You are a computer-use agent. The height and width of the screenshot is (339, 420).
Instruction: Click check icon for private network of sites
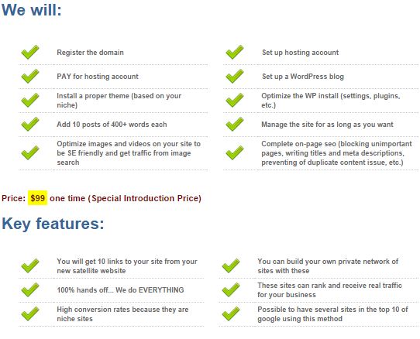point(231,265)
